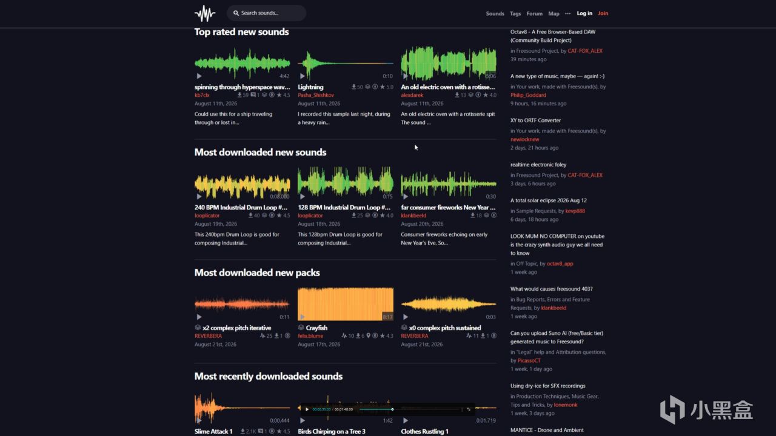Click the license icon on 240 BPM Drum Loop
776x436 pixels.
[271, 215]
